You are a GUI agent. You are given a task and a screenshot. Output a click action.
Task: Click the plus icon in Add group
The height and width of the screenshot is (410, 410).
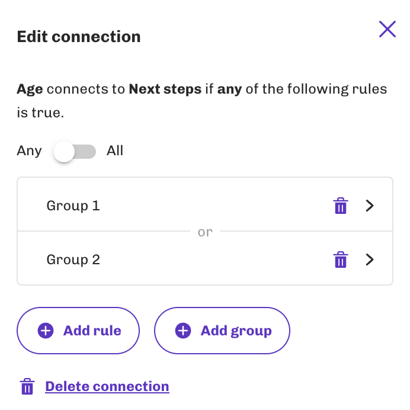point(182,331)
